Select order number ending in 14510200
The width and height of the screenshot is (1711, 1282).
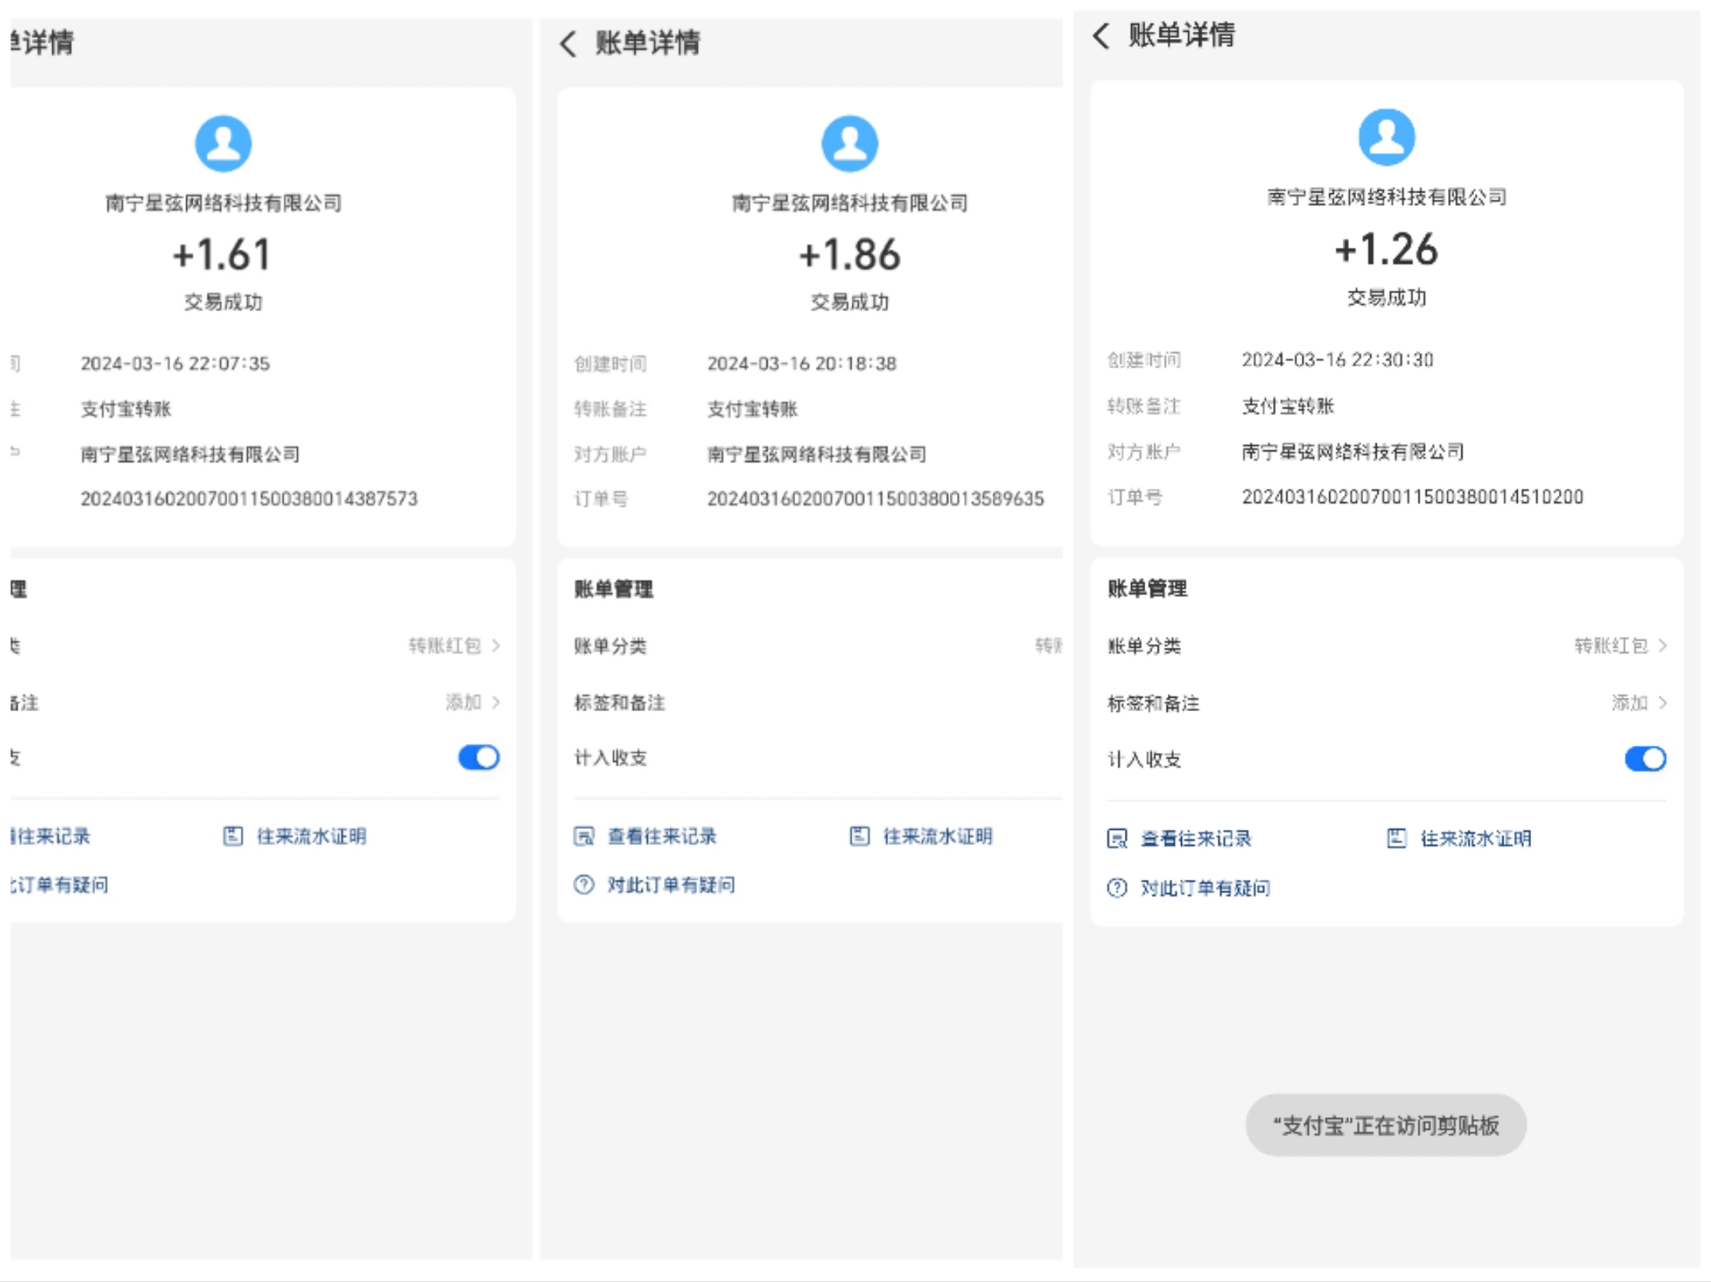tap(1412, 496)
